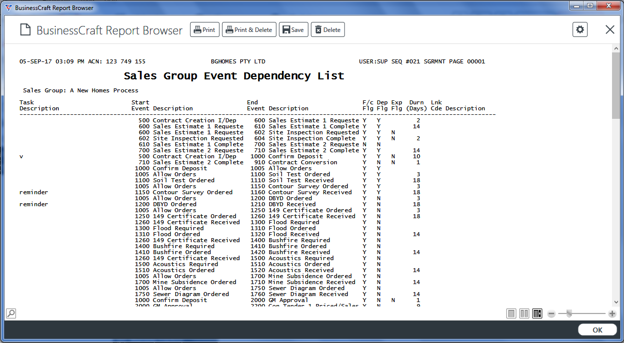Click the zoom slider handle
Image resolution: width=624 pixels, height=343 pixels.
(x=569, y=314)
